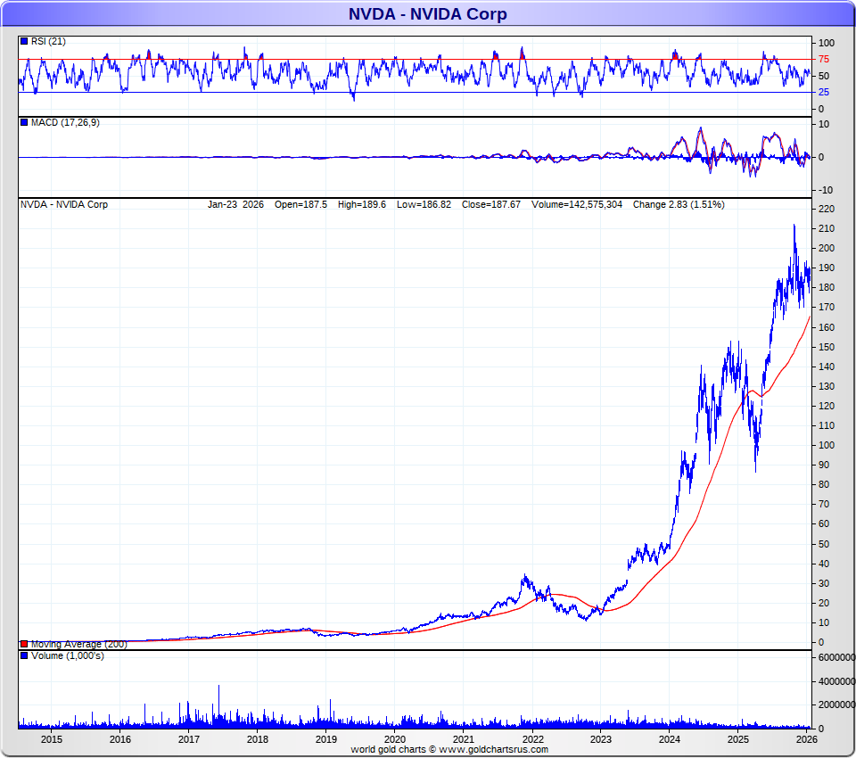
Task: Click the blue MACD legend square
Action: (x=24, y=122)
